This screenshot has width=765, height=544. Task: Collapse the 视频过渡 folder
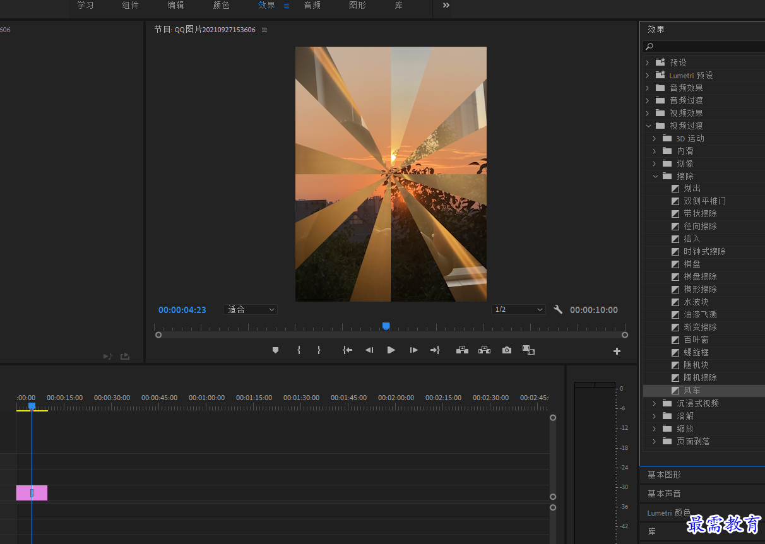pos(648,126)
